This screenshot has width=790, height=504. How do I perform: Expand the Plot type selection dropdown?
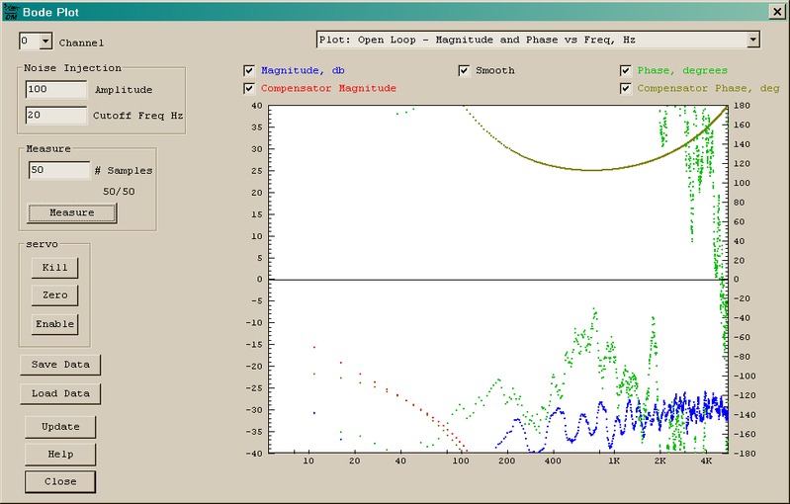tap(752, 40)
